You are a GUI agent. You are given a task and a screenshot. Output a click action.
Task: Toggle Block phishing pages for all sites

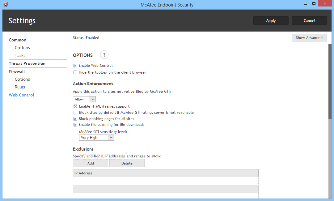[x=75, y=119]
